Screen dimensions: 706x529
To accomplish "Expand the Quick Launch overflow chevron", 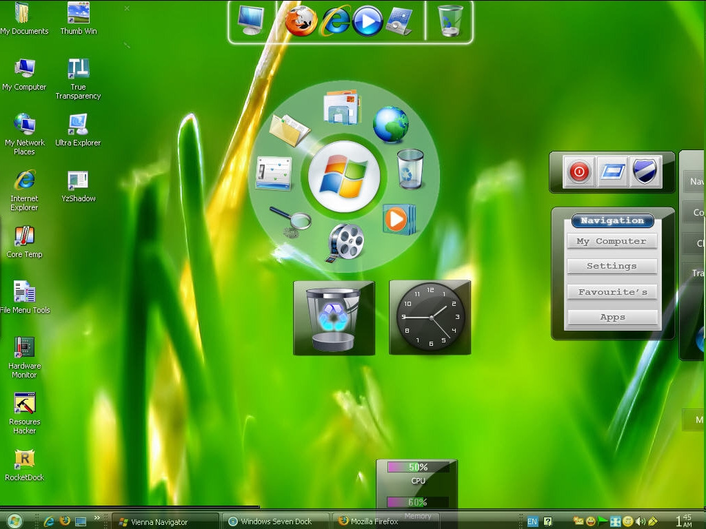I will tap(97, 517).
